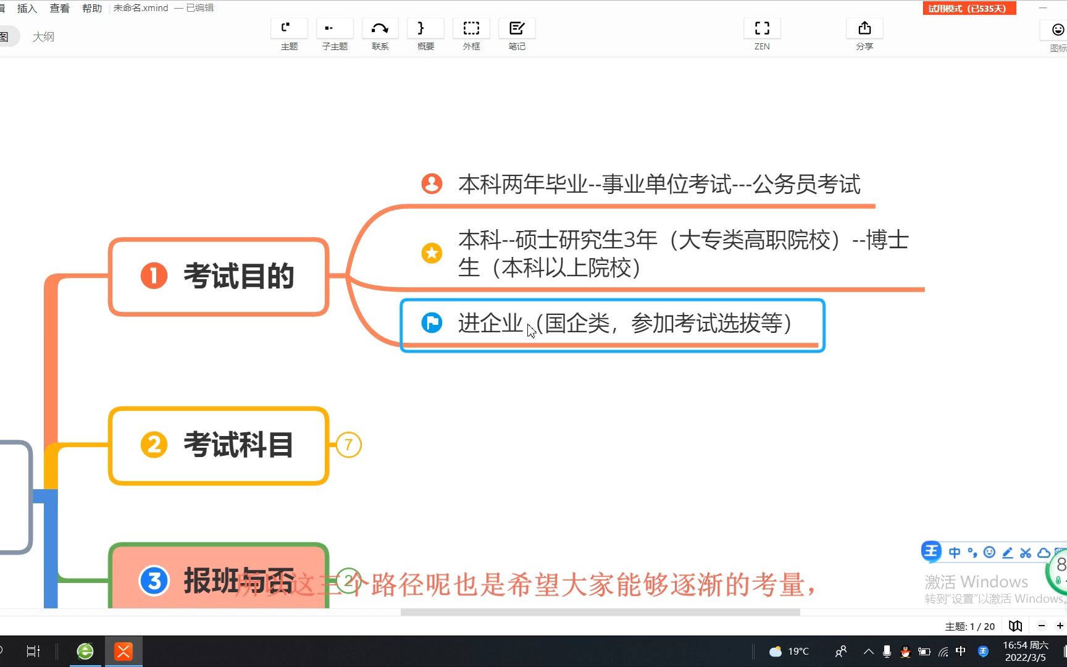Insert a subtopic using 子主题

pos(335,35)
